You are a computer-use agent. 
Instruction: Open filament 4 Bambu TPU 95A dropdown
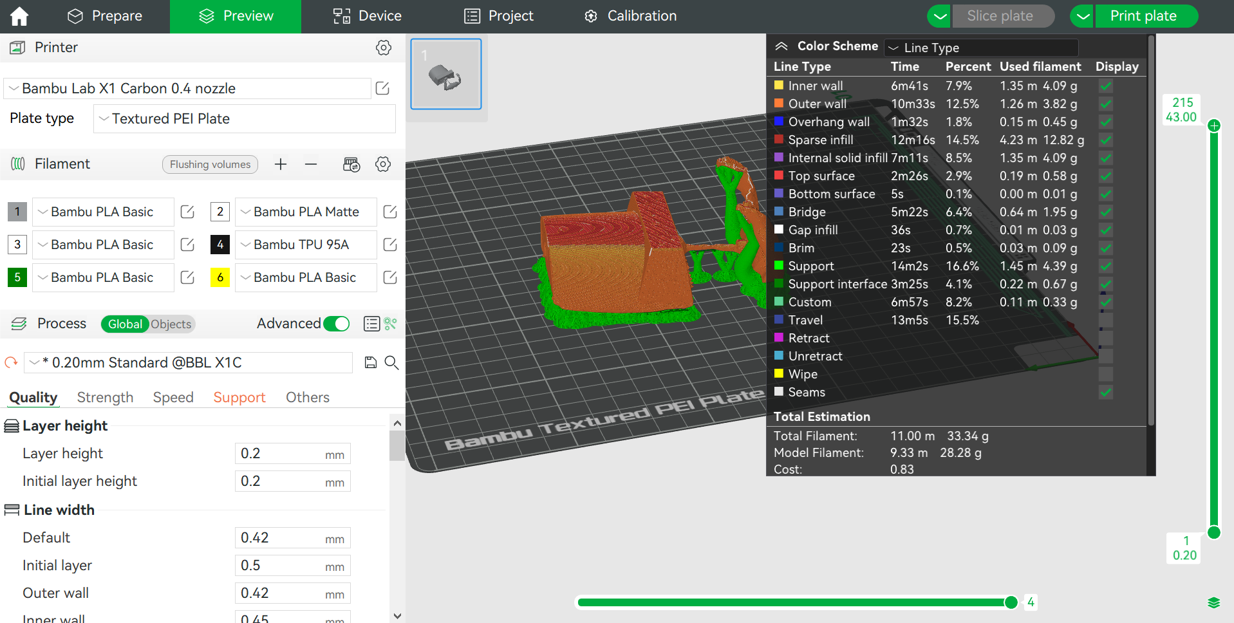(306, 245)
